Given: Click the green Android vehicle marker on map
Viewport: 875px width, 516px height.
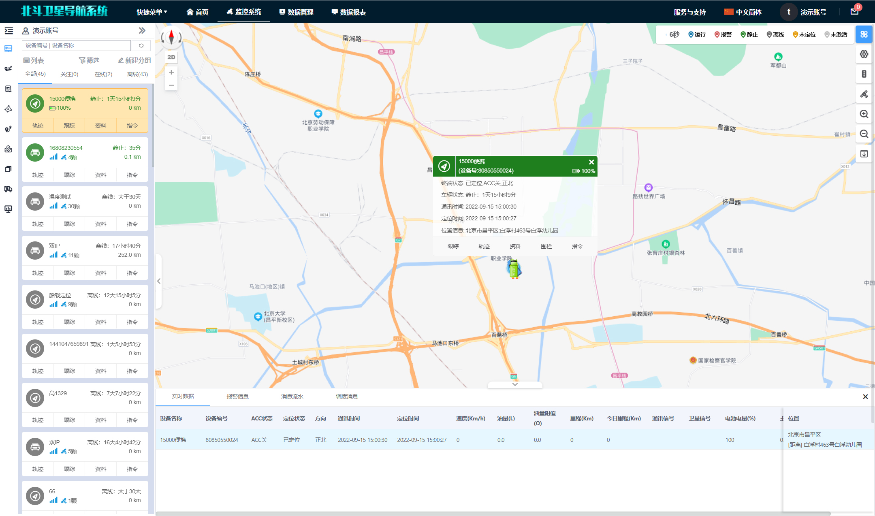Looking at the screenshot, I should (x=514, y=269).
